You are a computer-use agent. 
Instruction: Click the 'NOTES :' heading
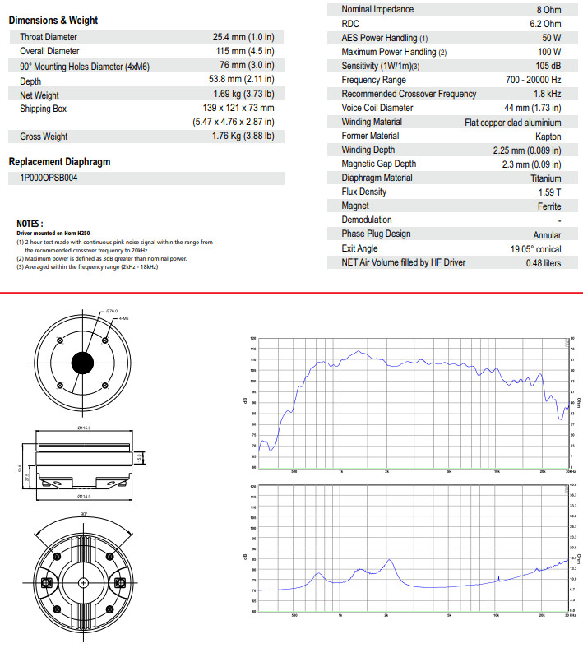[30, 224]
